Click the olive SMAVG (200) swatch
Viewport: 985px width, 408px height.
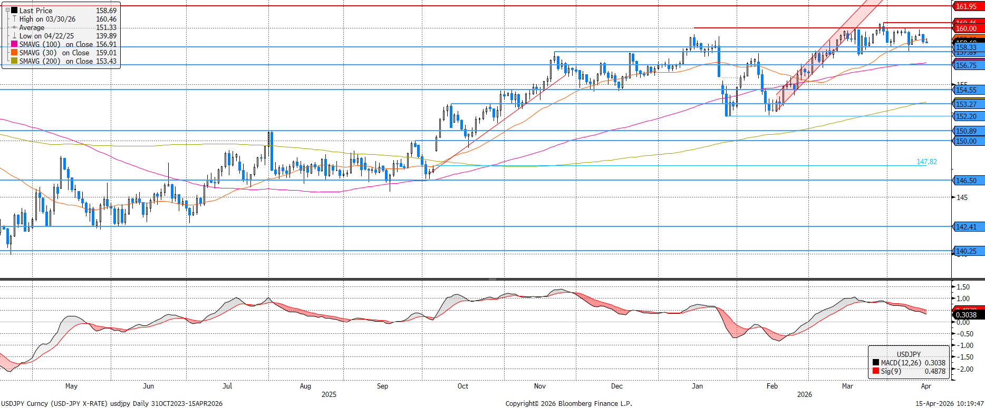15,61
